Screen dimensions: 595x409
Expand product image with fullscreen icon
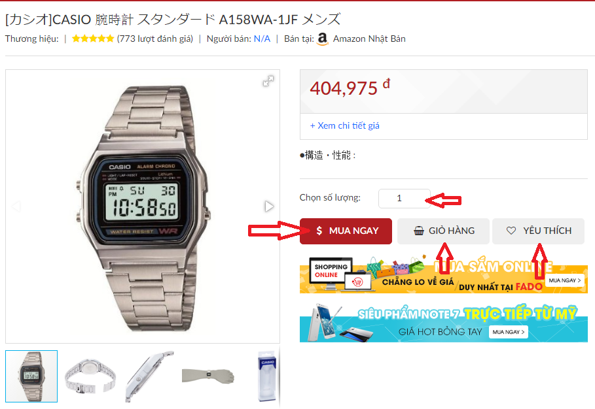268,81
